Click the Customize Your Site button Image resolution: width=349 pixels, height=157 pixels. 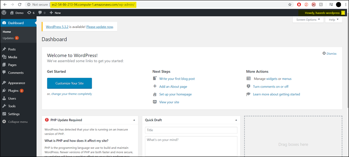[69, 83]
